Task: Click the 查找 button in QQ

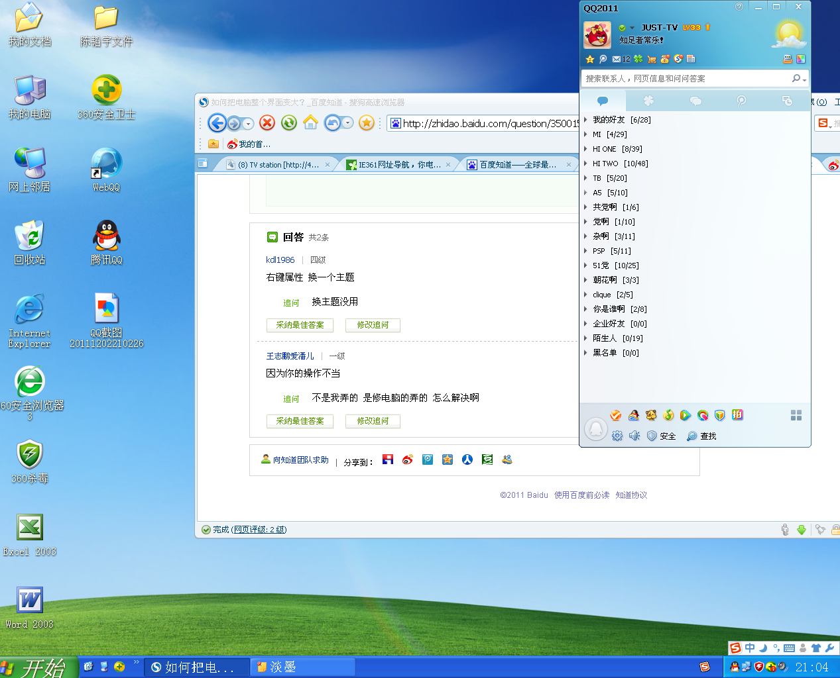Action: click(701, 436)
